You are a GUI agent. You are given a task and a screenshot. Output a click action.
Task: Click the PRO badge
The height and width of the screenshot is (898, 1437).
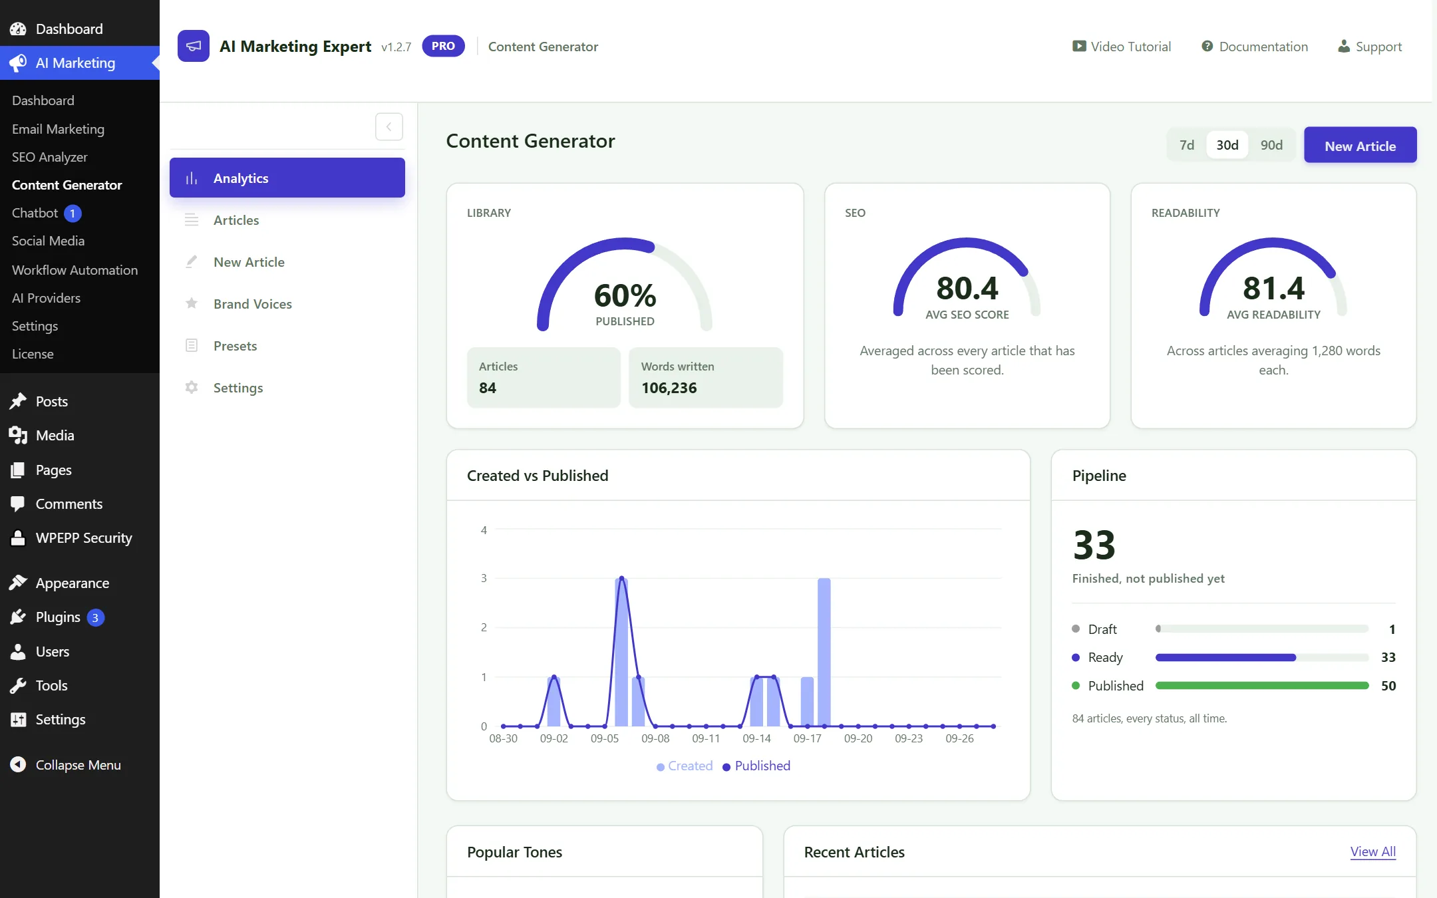coord(443,46)
